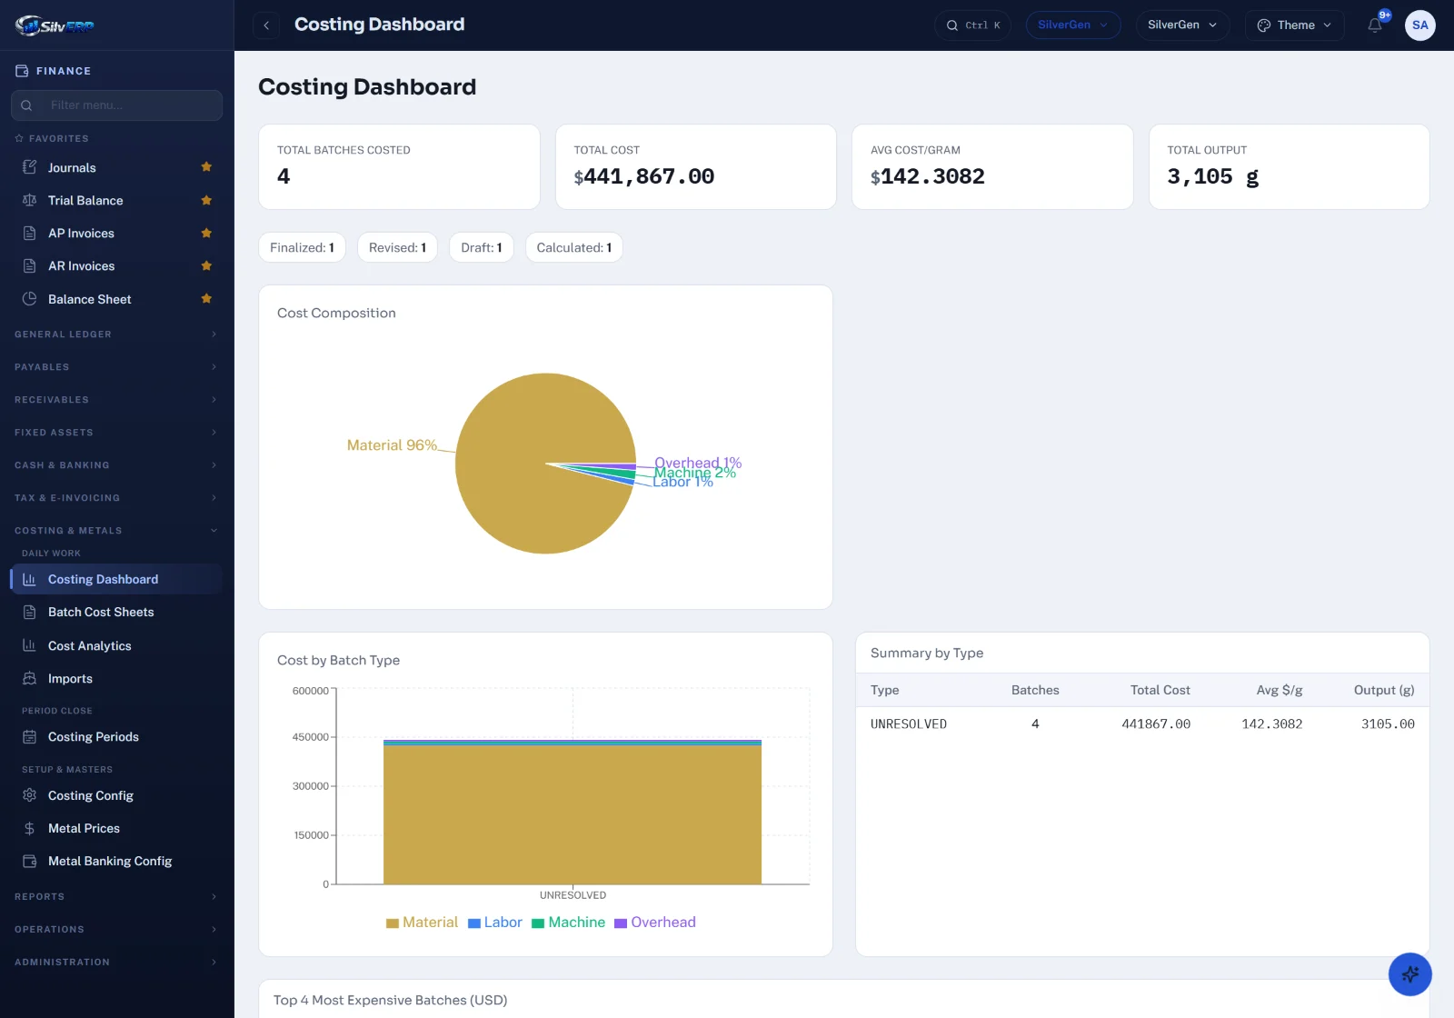Click the Draft: 1 chip
Image resolution: width=1454 pixels, height=1018 pixels.
[482, 247]
